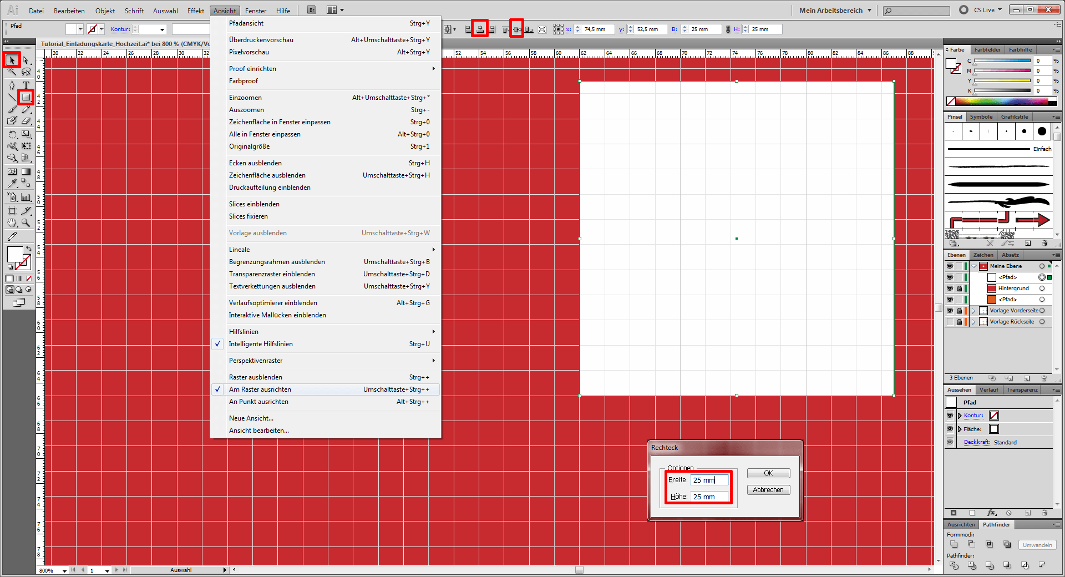1065x577 pixels.
Task: Click vertical align center icon
Action: [x=517, y=29]
